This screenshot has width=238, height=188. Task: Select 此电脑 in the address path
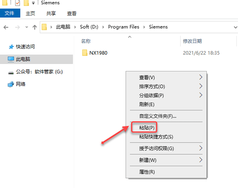coord(63,27)
